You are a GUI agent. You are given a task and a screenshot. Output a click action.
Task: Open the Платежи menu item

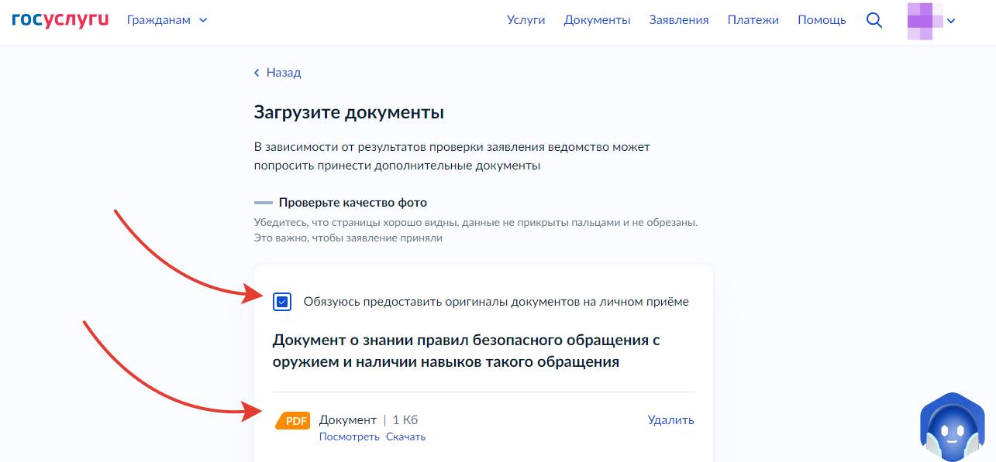[x=753, y=20]
